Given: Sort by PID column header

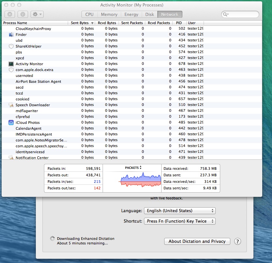Looking at the screenshot, I should 179,23.
